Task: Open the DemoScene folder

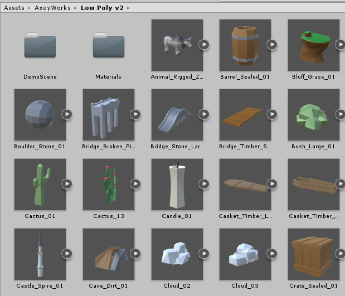Action: click(40, 45)
